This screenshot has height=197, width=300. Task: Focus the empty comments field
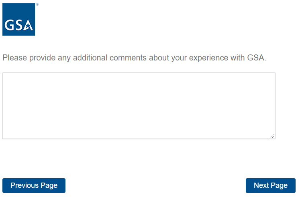pyautogui.click(x=139, y=106)
